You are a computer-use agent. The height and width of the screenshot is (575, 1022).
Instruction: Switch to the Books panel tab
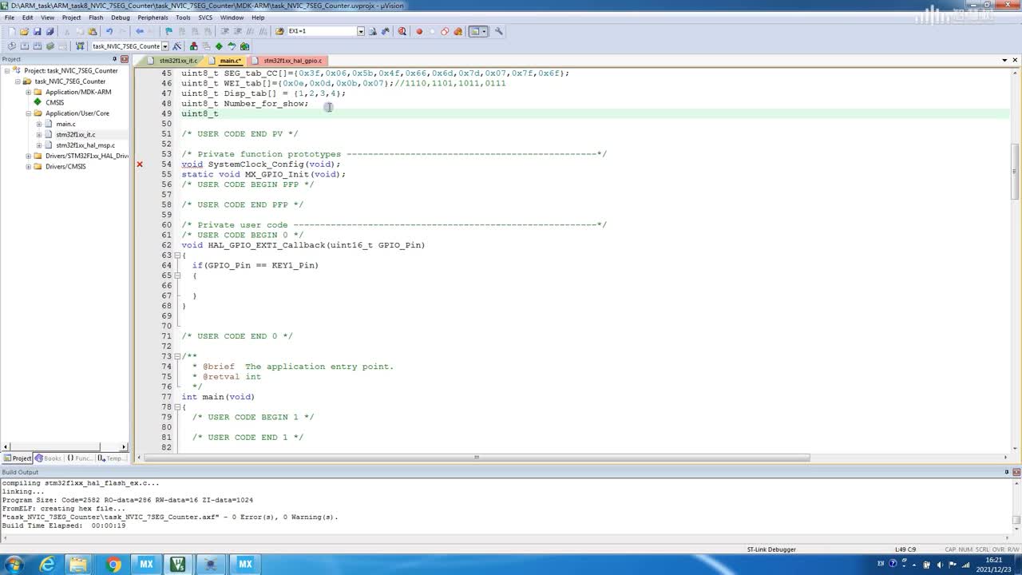tap(48, 458)
